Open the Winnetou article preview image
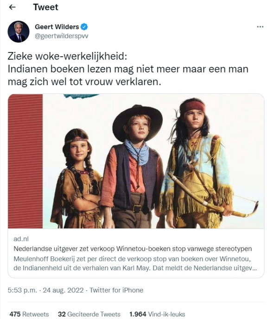267x319 pixels. click(136, 161)
